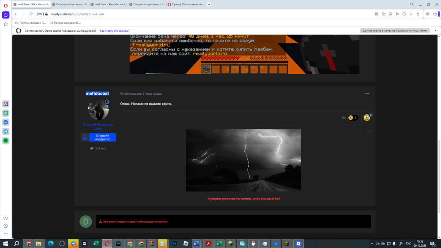Open Windows notification center

434,244
